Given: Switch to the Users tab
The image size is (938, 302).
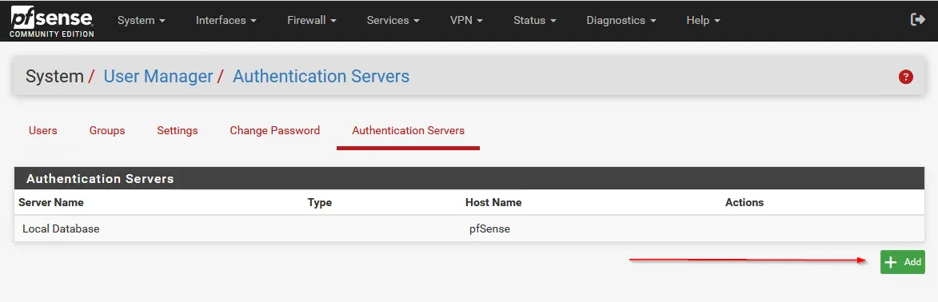Looking at the screenshot, I should tap(43, 130).
